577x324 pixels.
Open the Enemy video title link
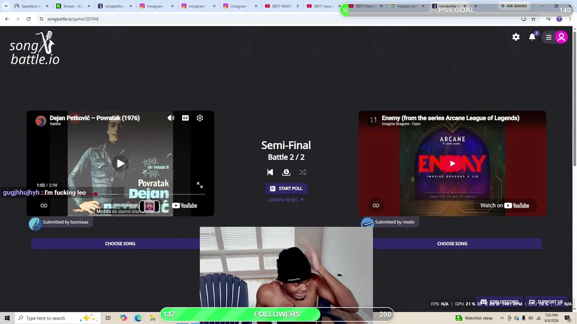(450, 118)
